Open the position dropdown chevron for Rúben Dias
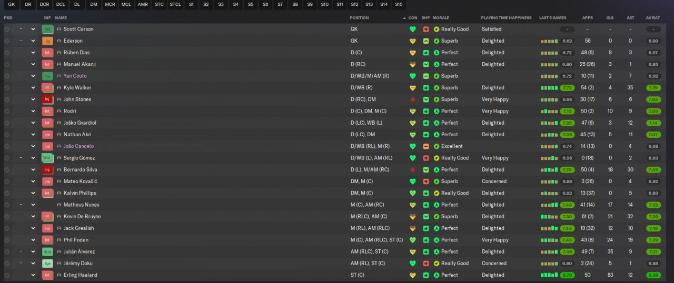This screenshot has width=674, height=283. tap(33, 53)
